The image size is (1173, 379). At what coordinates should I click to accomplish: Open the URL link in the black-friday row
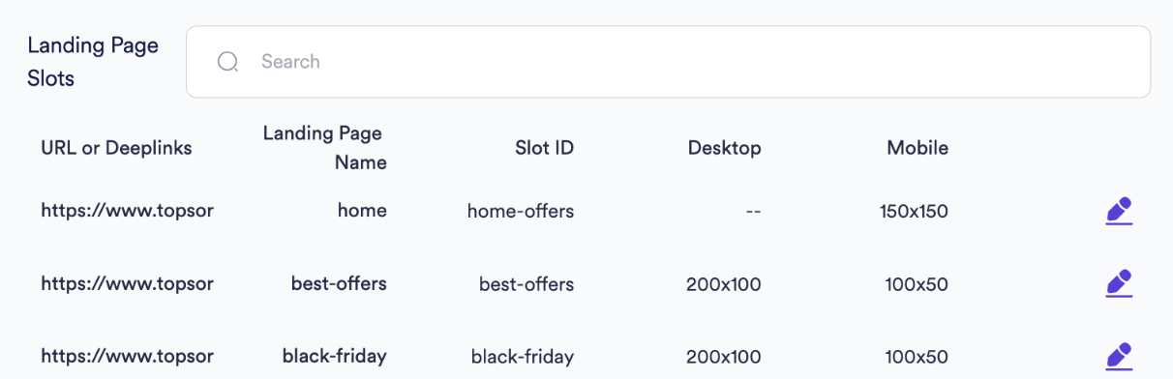tap(127, 357)
